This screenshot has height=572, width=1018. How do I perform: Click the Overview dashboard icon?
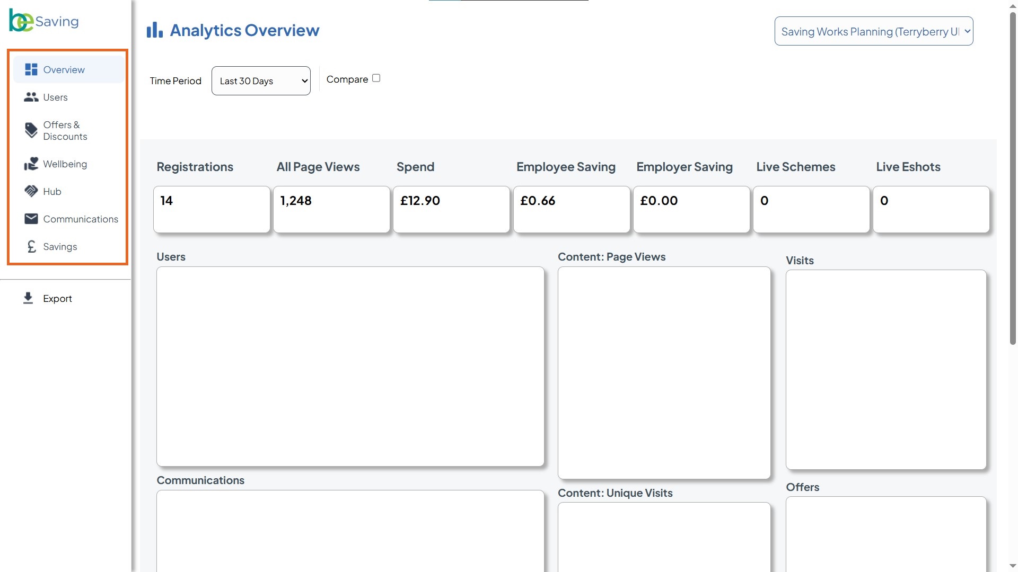(31, 69)
